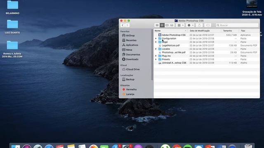Click the 113 KB size value
Viewport: 264px width, 148px height.
[x=233, y=63]
